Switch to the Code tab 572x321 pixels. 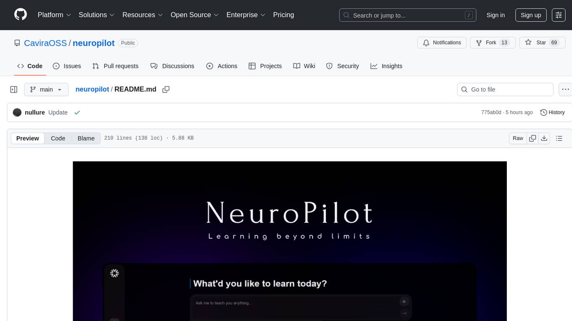pos(30,66)
